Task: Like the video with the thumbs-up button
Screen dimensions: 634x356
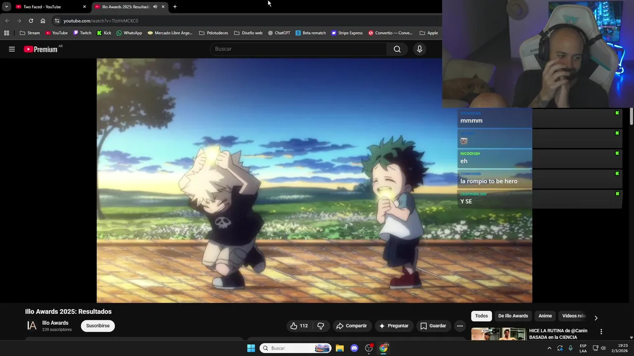Action: point(299,326)
